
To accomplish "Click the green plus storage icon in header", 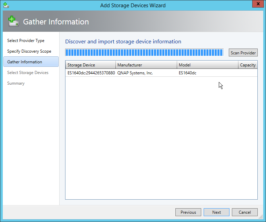I will point(13,21).
